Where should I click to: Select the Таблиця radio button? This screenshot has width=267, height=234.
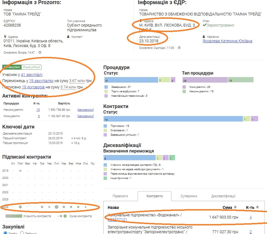click(22, 233)
